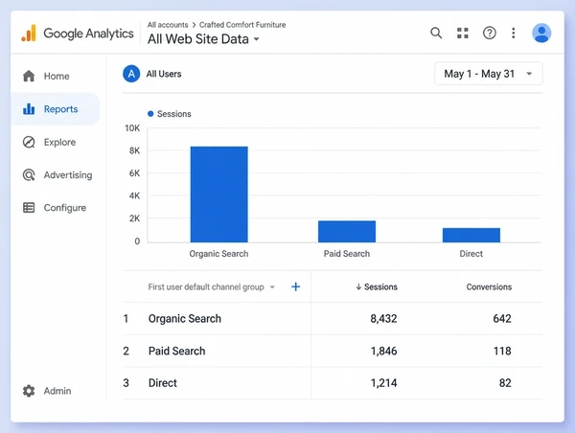Click row number 3 in table
575x433 pixels.
click(x=126, y=383)
